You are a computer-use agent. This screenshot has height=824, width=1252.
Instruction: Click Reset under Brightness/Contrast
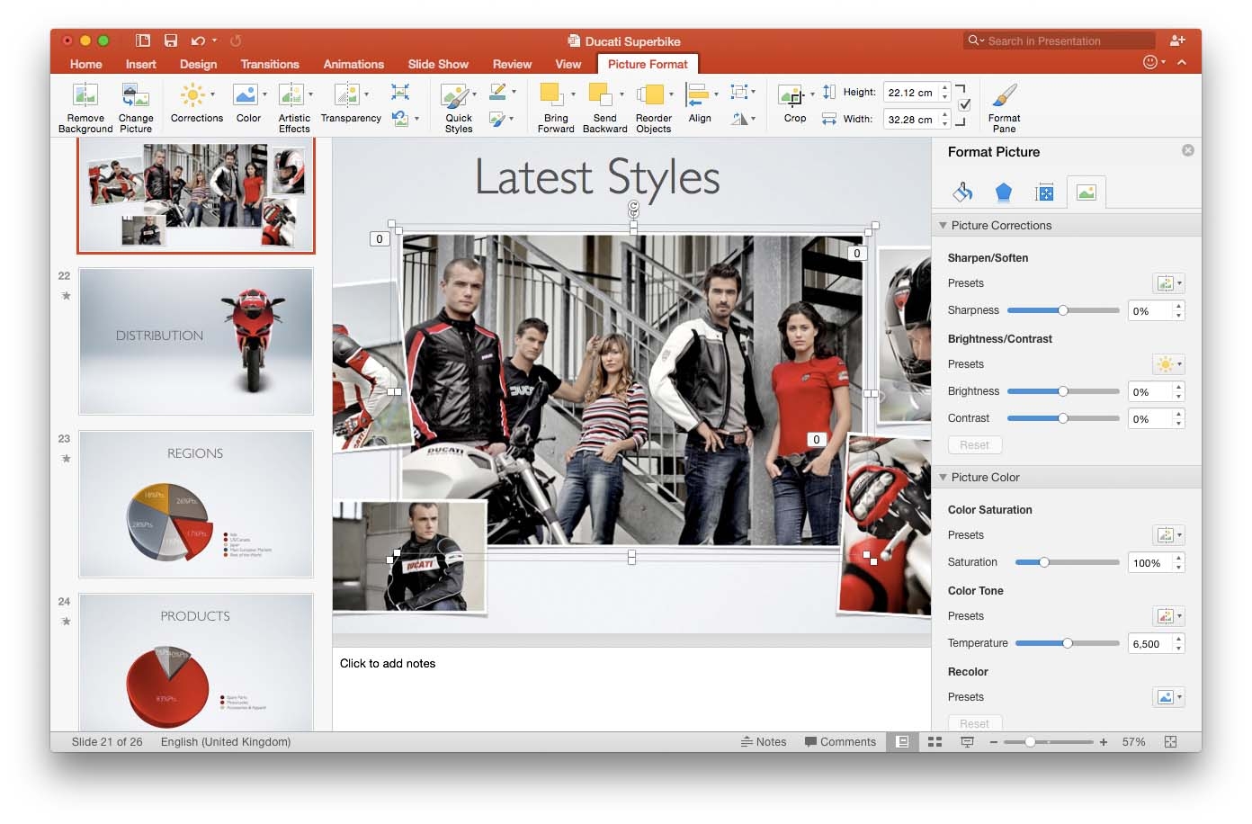974,445
